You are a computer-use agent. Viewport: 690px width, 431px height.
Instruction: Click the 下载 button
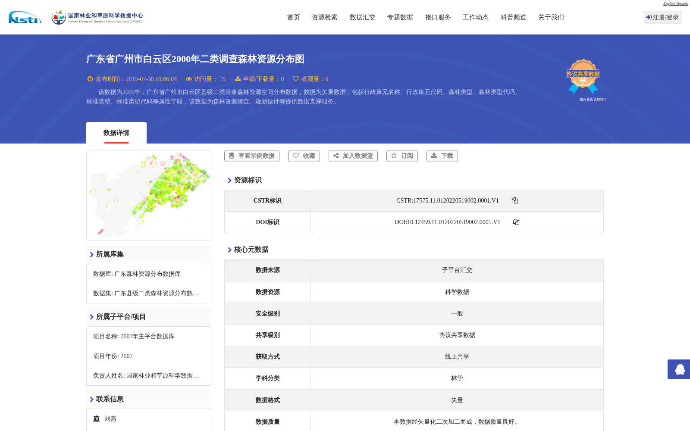[x=442, y=156]
